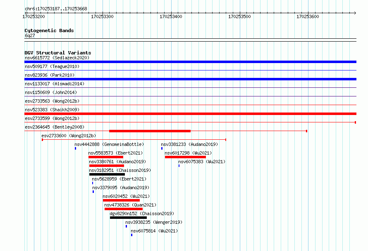Click nsv5628959 (Ebert2021) label
This screenshot has height=251, width=368.
pos(119,179)
